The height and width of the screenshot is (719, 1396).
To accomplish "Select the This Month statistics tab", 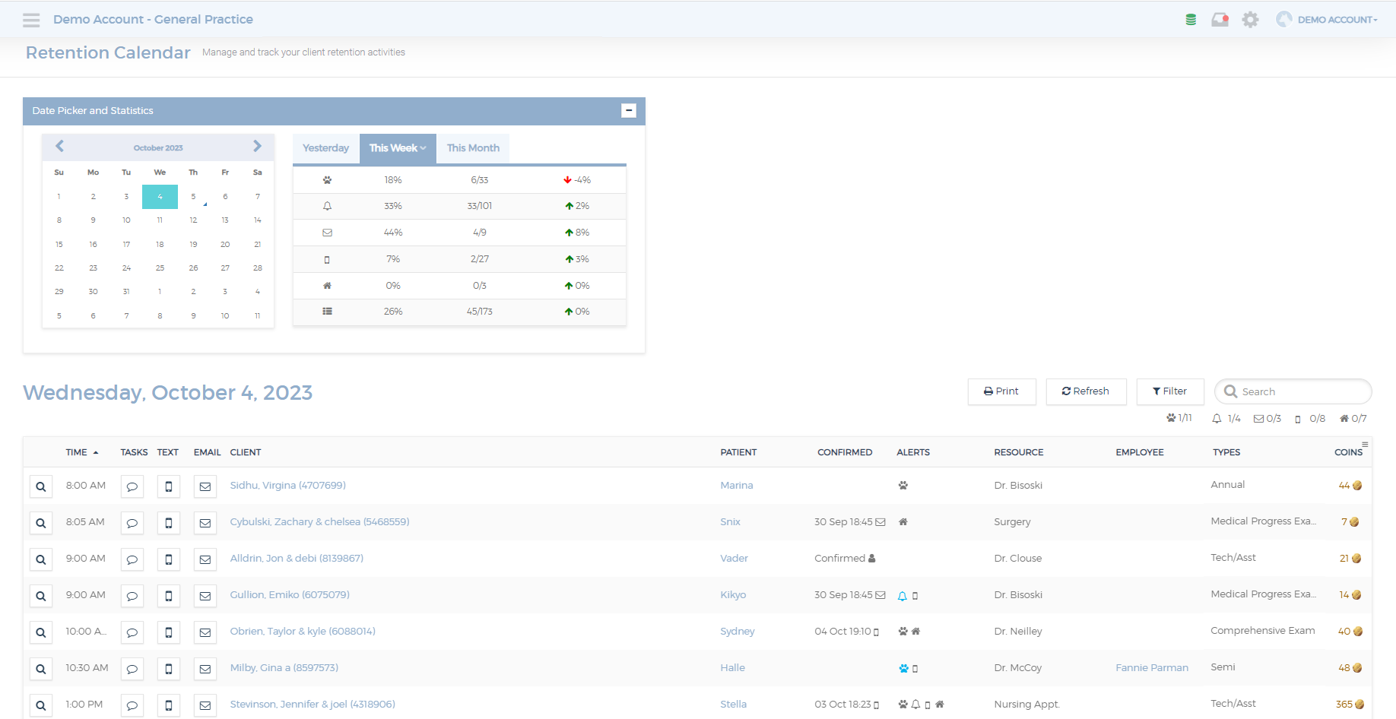I will click(473, 148).
